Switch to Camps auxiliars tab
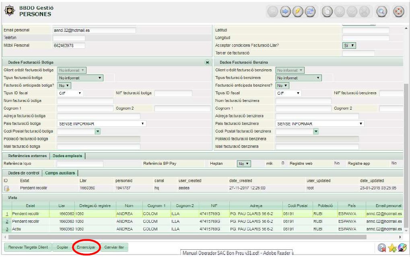The image size is (410, 257). click(x=59, y=173)
